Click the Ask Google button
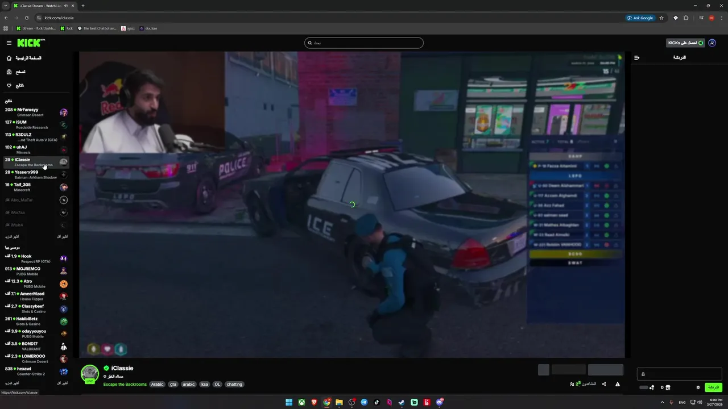The image size is (728, 409). [640, 18]
